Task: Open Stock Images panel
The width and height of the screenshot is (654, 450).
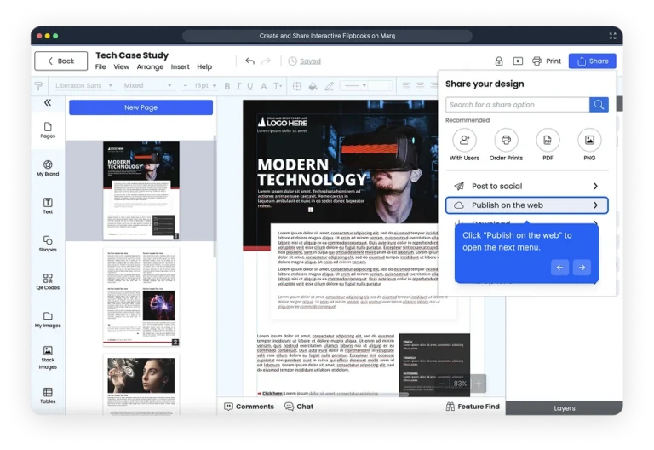Action: coord(48,358)
